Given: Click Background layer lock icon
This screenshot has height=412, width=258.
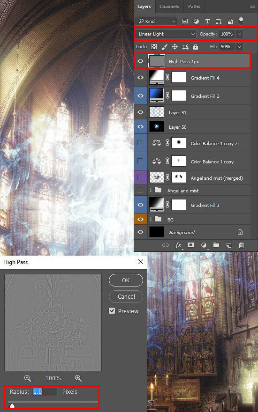Looking at the screenshot, I should pyautogui.click(x=240, y=232).
